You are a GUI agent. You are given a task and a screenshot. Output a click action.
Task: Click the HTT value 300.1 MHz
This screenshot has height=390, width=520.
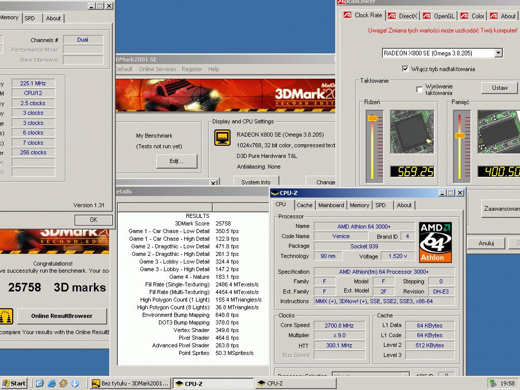point(339,345)
